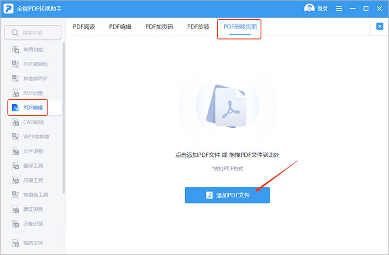Open PDF转其他 text in sidebar
389x255 pixels.
tap(35, 64)
